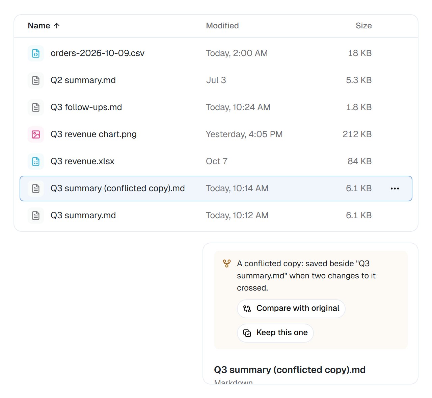This screenshot has width=432, height=398.
Task: Sort files by Size column
Action: pyautogui.click(x=364, y=26)
